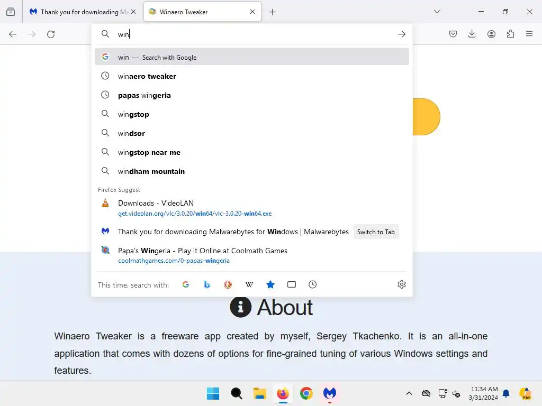Image resolution: width=542 pixels, height=406 pixels.
Task: Open the Extensions panel
Action: click(x=510, y=34)
